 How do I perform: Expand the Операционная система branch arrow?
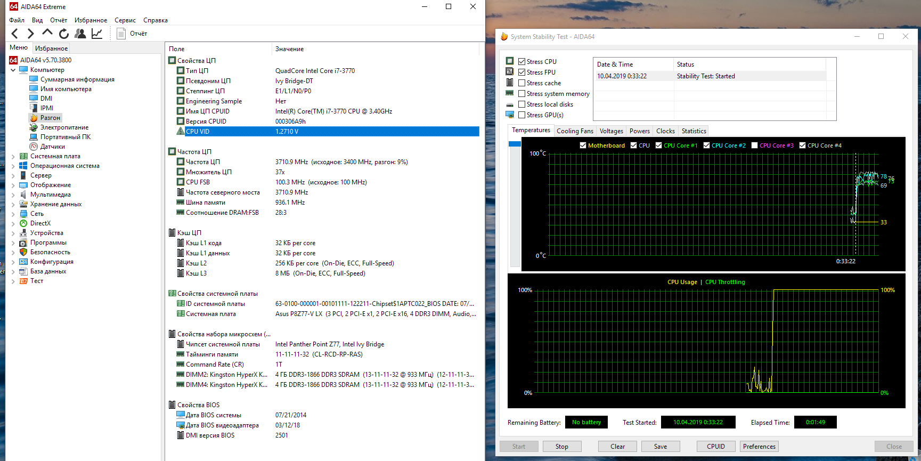(x=13, y=166)
